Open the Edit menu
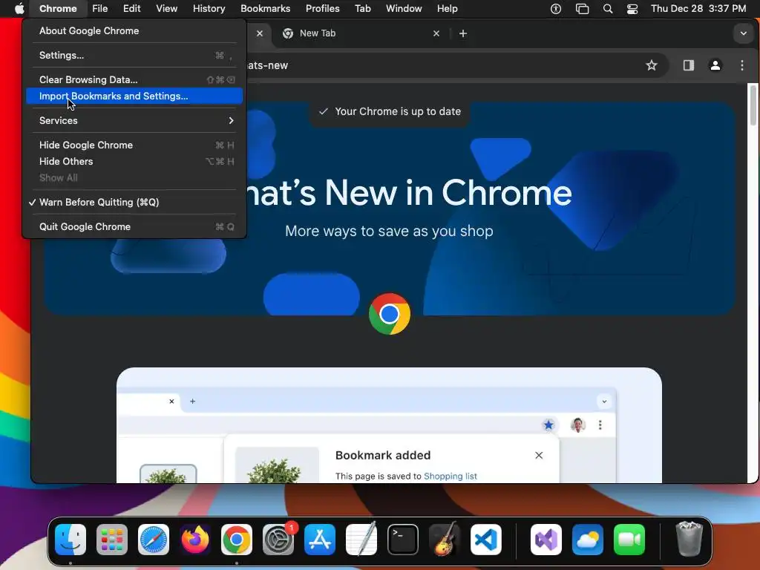Screen dimensions: 760x570 (131, 8)
